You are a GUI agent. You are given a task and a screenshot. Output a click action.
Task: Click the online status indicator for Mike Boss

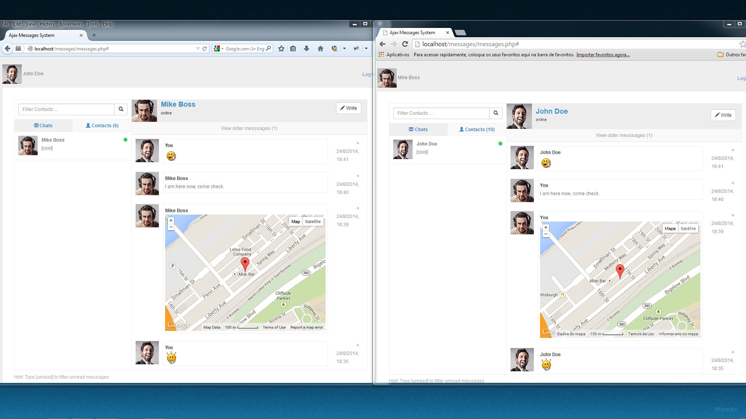[x=125, y=140]
